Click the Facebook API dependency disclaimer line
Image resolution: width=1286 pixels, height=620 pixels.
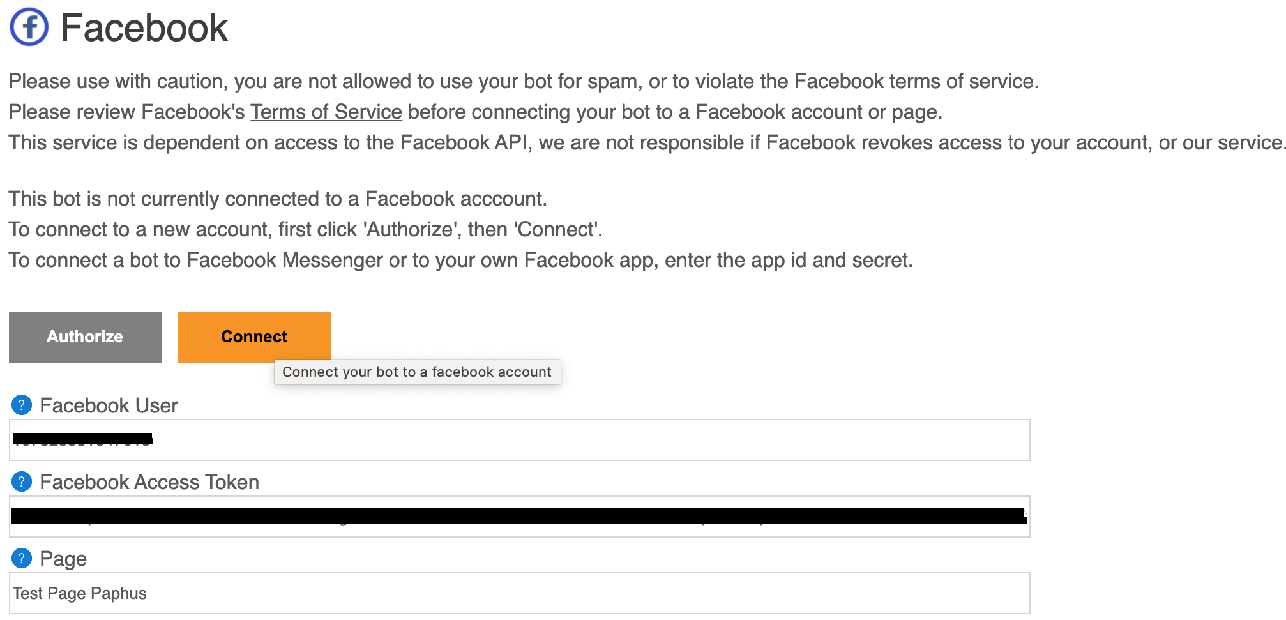point(645,142)
